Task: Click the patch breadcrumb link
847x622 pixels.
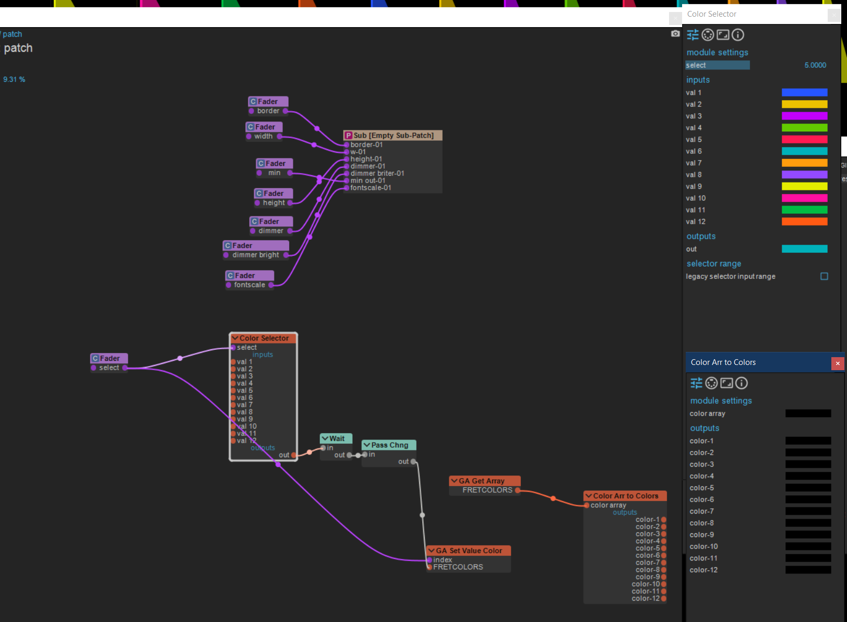Action: [x=12, y=34]
